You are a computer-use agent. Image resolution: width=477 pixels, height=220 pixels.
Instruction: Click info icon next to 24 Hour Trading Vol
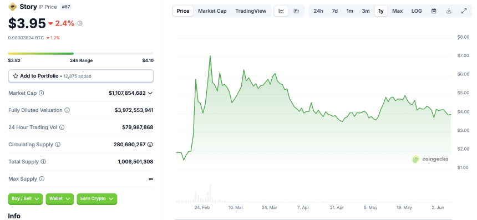[62, 127]
